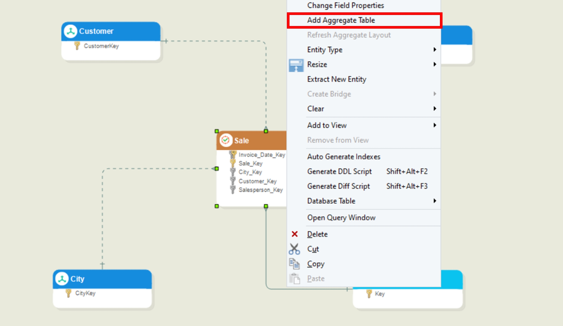Click the Sale fact entity icon
This screenshot has width=563, height=326.
pos(225,140)
